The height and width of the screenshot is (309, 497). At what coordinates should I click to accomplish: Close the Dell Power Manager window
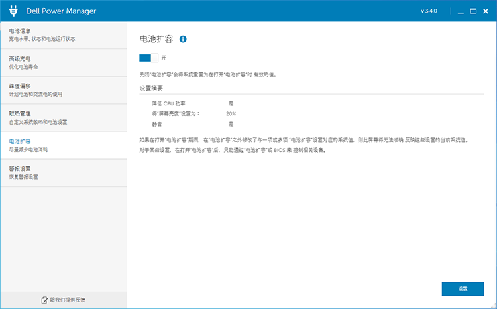(486, 11)
